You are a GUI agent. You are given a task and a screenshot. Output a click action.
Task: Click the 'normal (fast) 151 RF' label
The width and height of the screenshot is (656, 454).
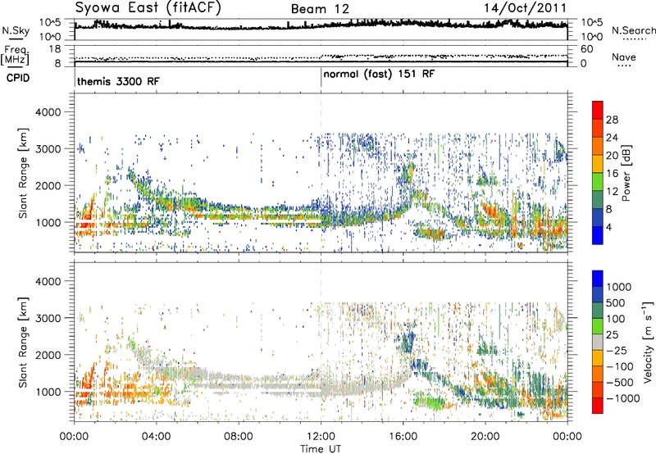tap(379, 74)
